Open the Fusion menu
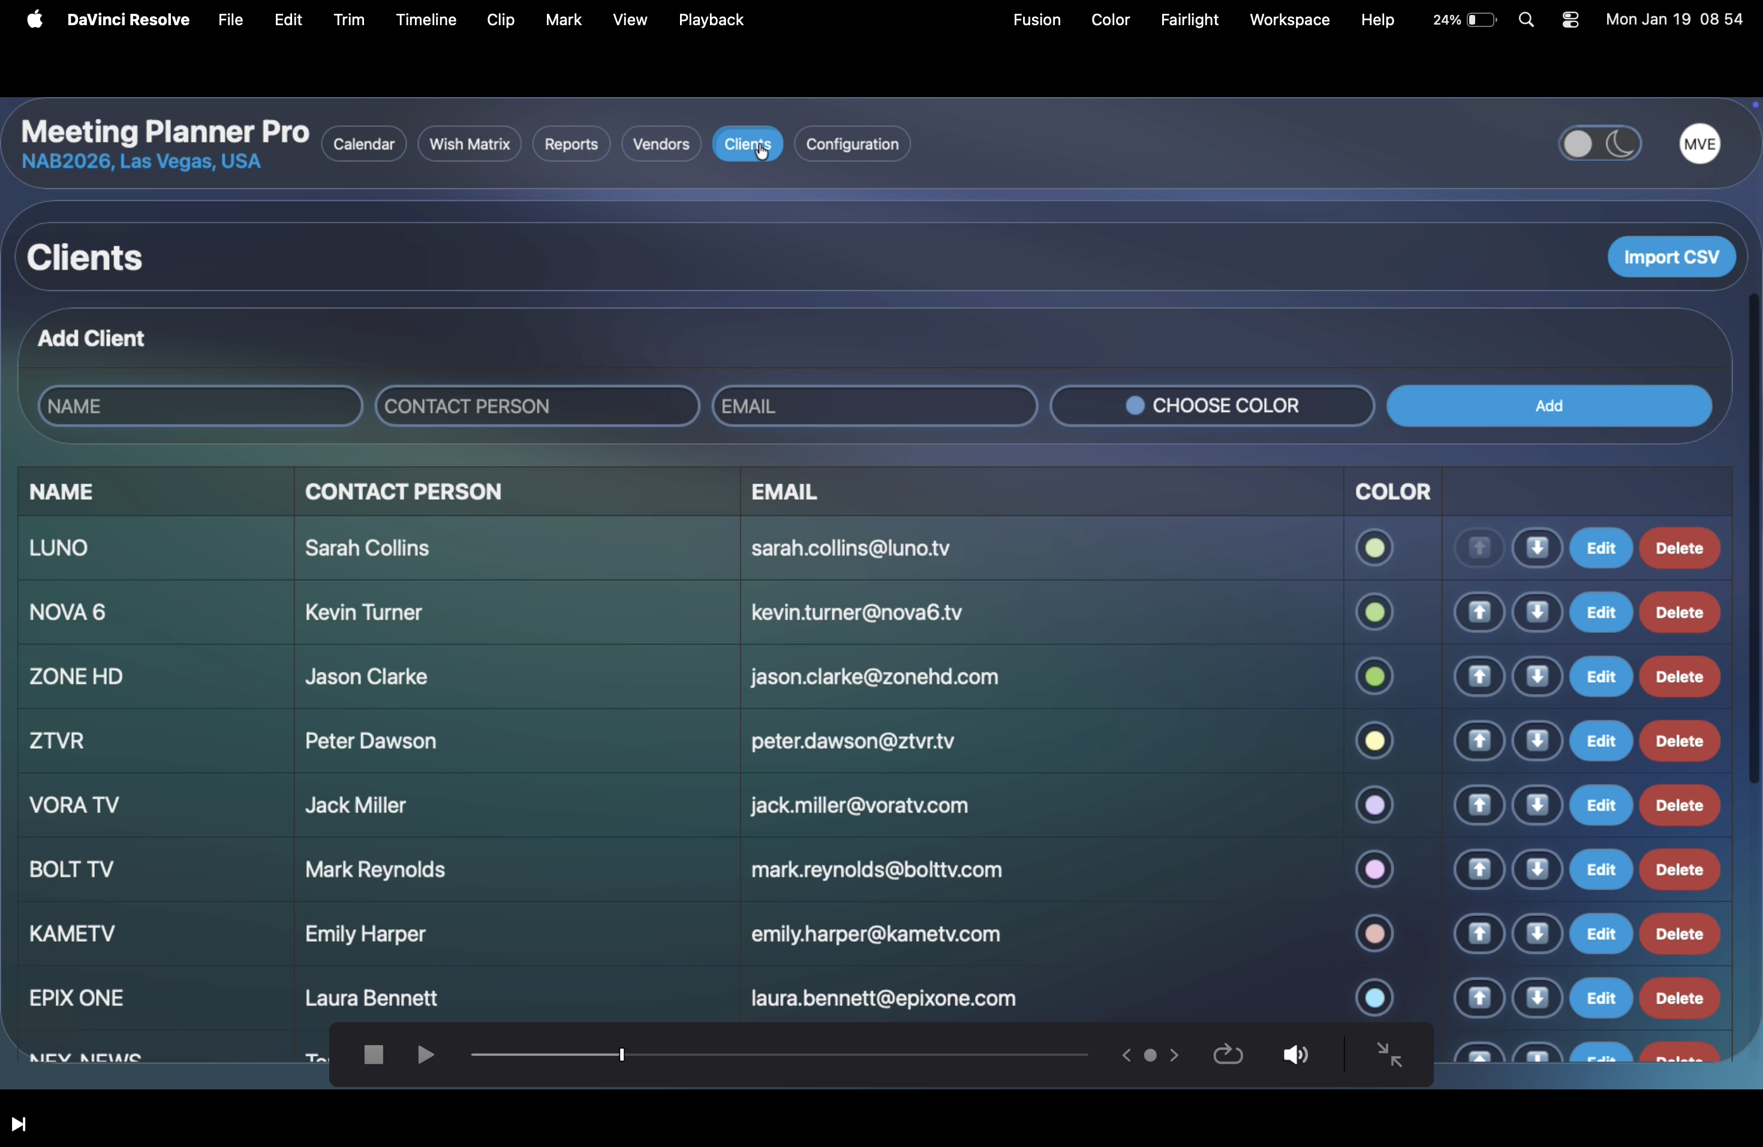Image resolution: width=1763 pixels, height=1147 pixels. 1037,20
